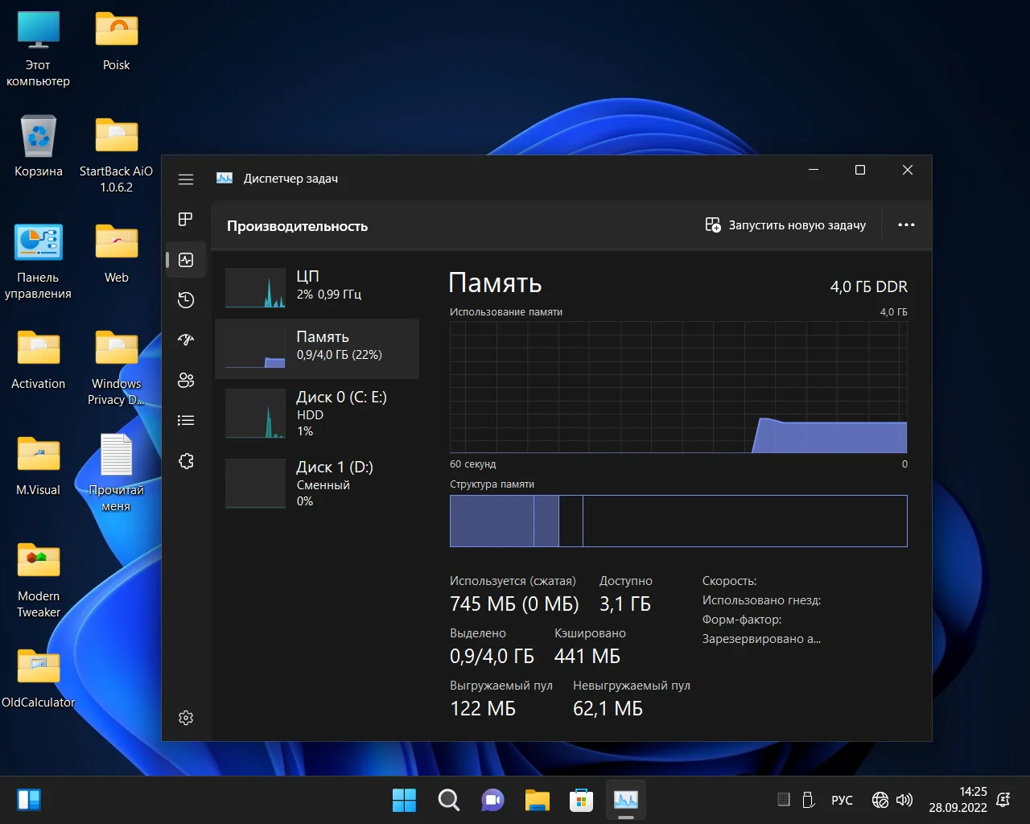Open App history page in sidebar

coord(186,300)
